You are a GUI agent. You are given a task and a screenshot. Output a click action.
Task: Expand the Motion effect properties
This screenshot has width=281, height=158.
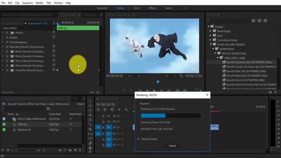coord(3,33)
